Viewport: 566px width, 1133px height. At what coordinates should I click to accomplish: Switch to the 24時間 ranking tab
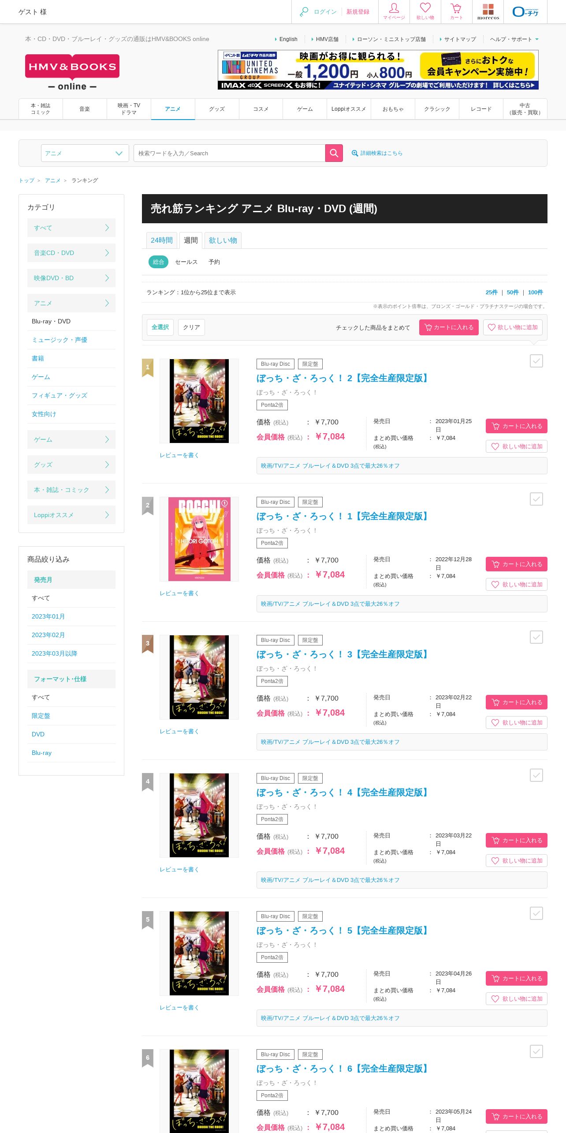[162, 240]
